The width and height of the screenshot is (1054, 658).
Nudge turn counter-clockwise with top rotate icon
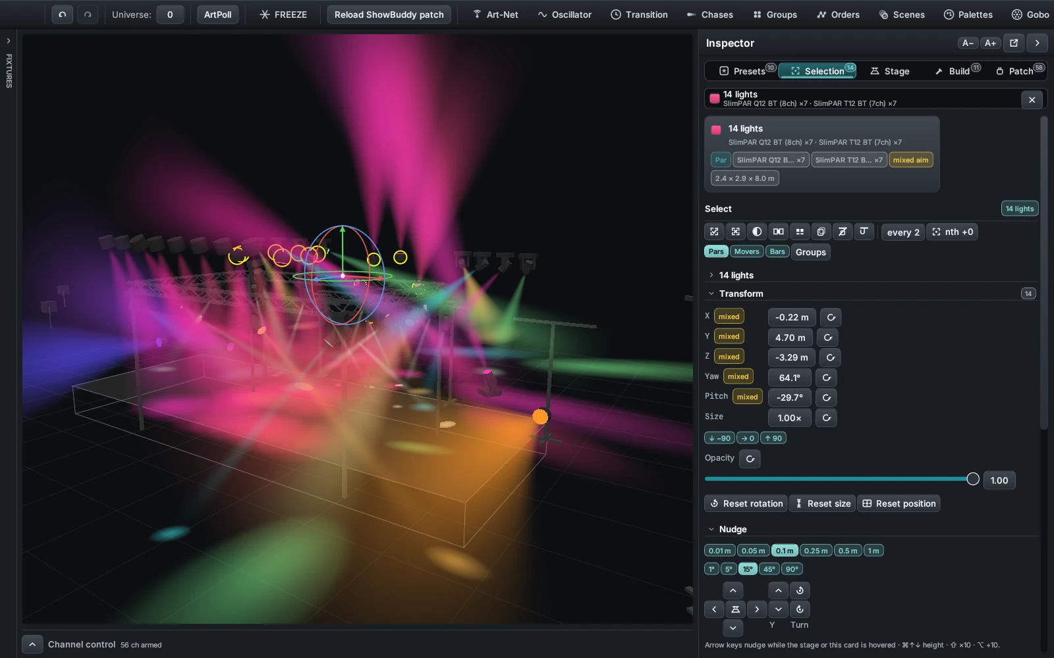tap(800, 590)
